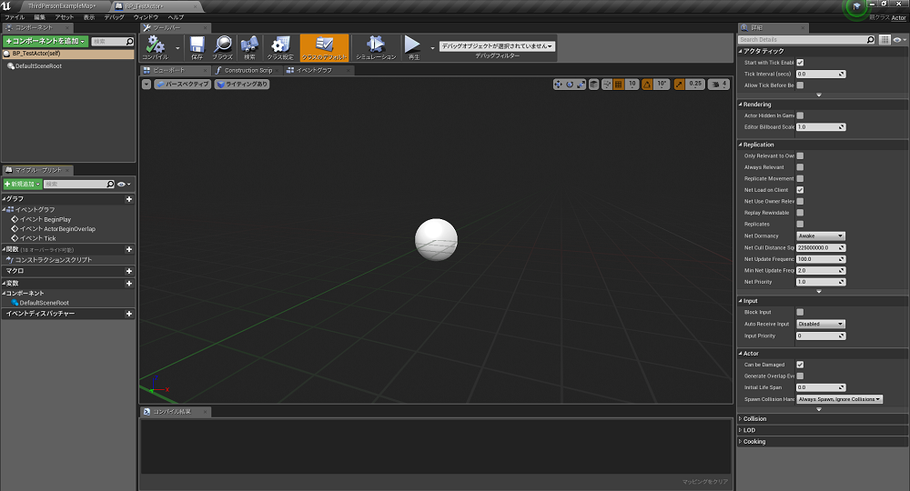Open dropdown arrow next to Play button
Image resolution: width=910 pixels, height=491 pixels.
(432, 48)
